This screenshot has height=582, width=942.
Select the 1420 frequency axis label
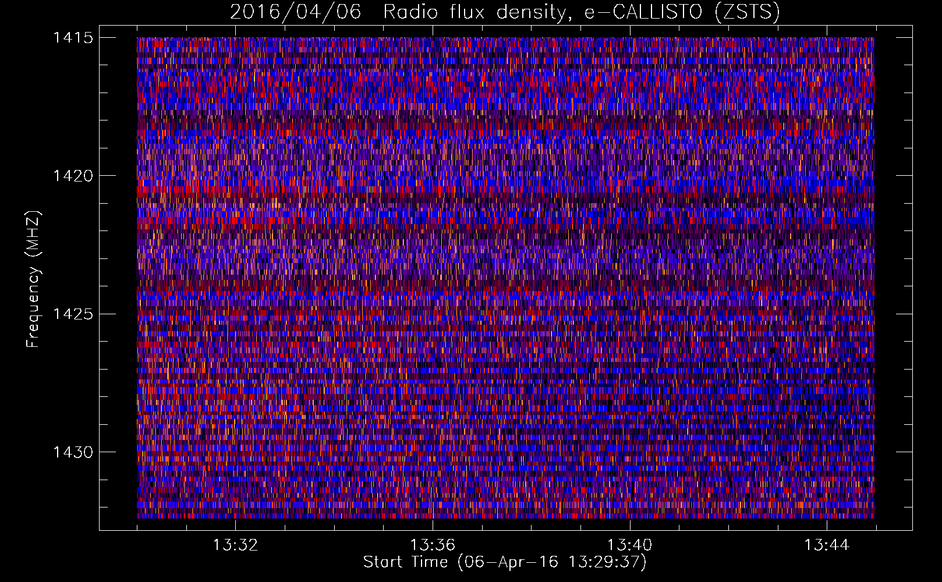tap(73, 176)
